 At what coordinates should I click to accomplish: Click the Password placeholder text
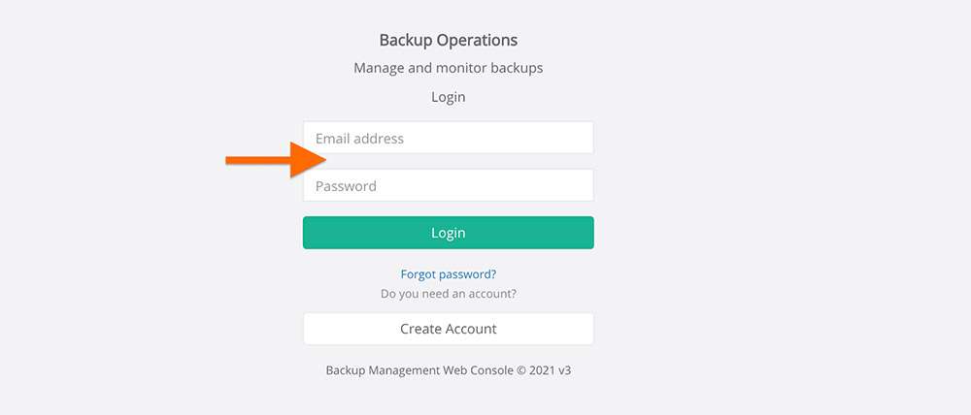347,186
